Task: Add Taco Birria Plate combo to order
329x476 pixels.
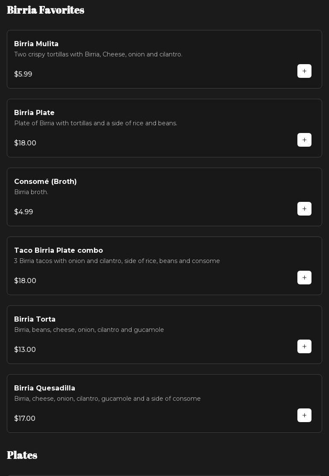Action: pos(304,278)
